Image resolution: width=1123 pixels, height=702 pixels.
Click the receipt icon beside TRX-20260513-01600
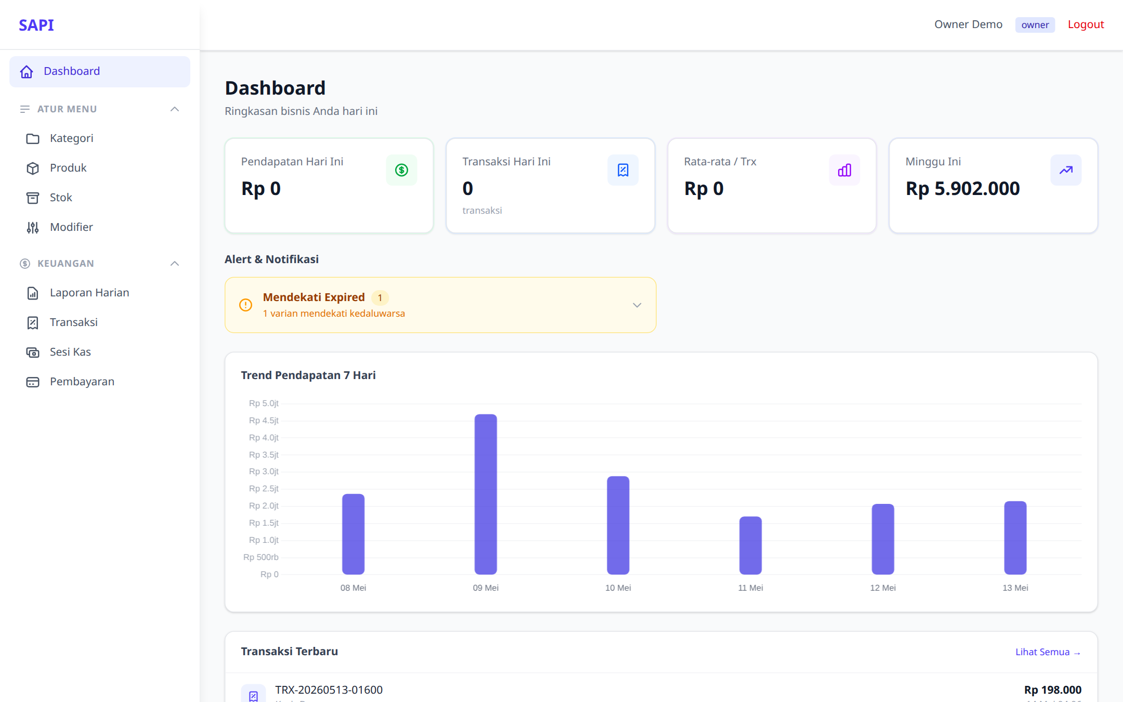(253, 695)
